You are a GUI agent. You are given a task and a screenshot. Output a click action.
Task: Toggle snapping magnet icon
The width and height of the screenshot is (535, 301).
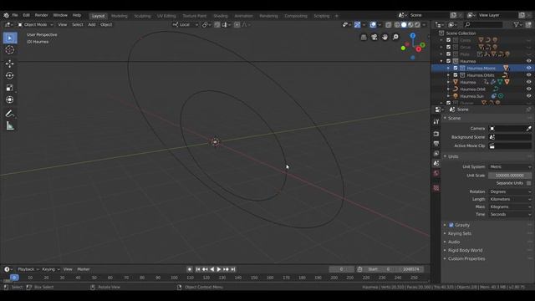tap(217, 25)
